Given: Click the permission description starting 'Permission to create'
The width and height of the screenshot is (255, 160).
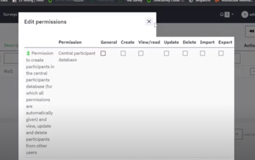Looking at the screenshot, I should tap(40, 103).
